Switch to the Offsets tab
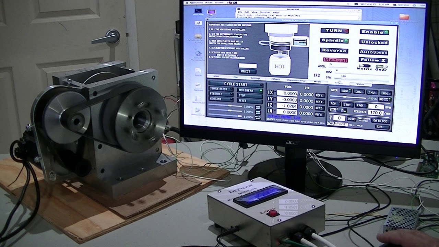The height and width of the screenshot is (247, 439). [x=275, y=79]
